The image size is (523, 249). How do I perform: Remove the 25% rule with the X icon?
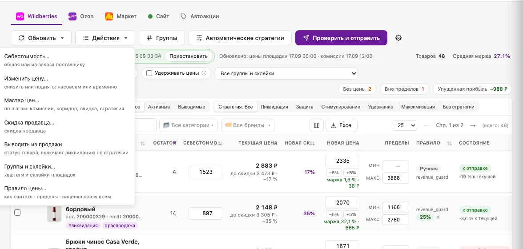(438, 217)
